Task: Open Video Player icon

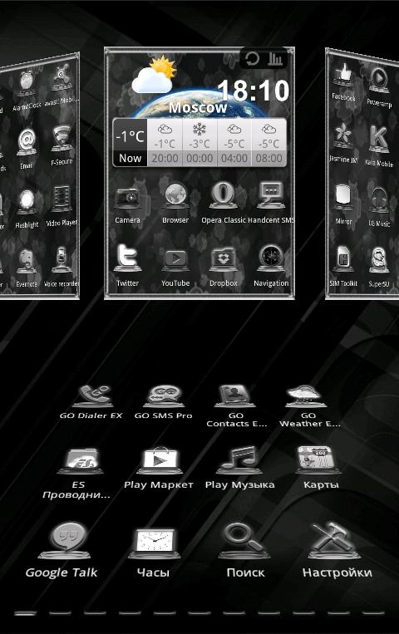Action: click(x=62, y=200)
